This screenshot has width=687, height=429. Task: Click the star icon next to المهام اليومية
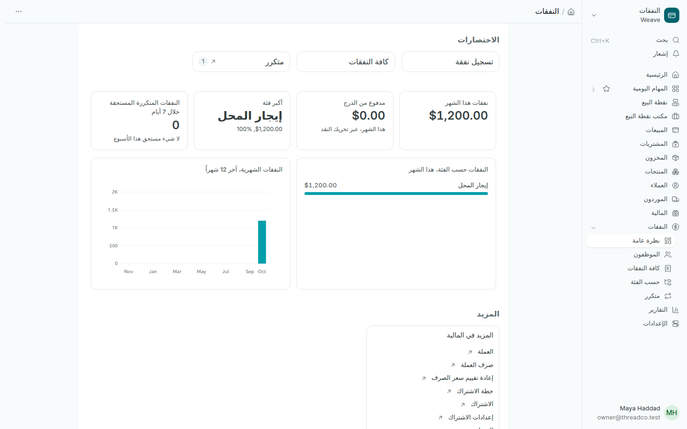(606, 89)
